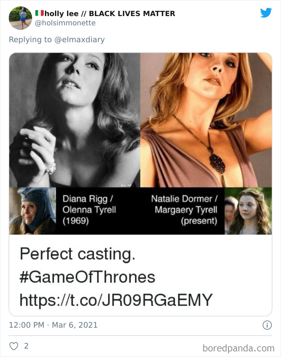The width and height of the screenshot is (281, 357).
Task: Select the blue Twitter bird in the corner
Action: tap(266, 13)
